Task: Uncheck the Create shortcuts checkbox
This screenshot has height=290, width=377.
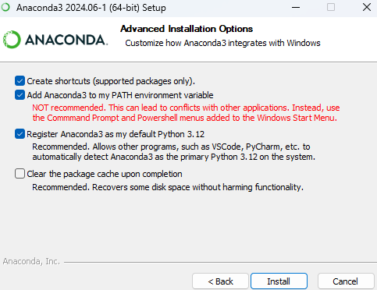Action: pos(20,81)
